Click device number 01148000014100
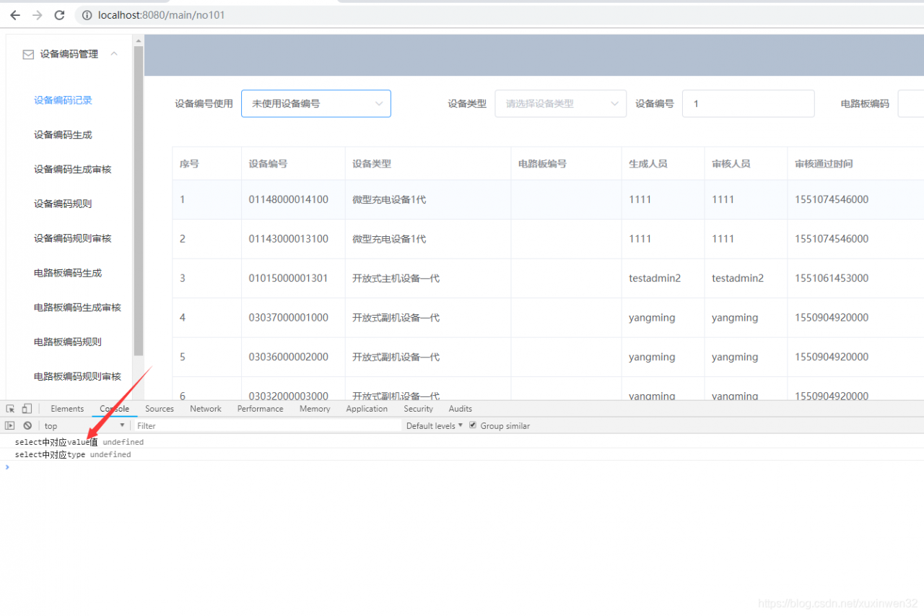 click(289, 199)
